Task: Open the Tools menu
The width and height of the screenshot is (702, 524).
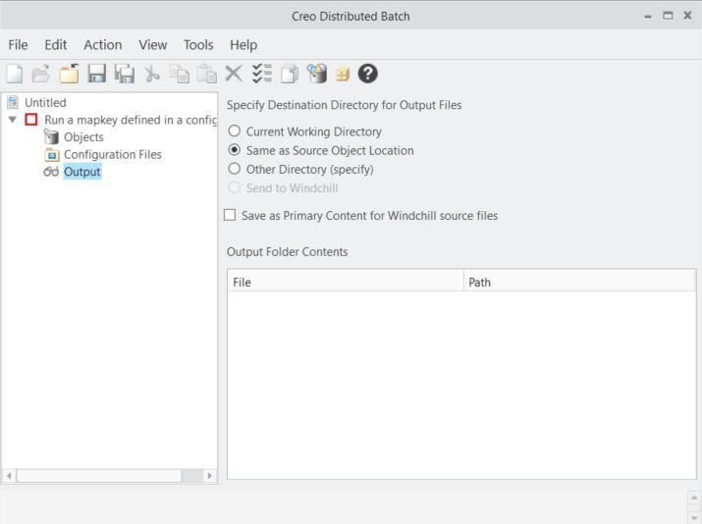Action: pos(197,45)
